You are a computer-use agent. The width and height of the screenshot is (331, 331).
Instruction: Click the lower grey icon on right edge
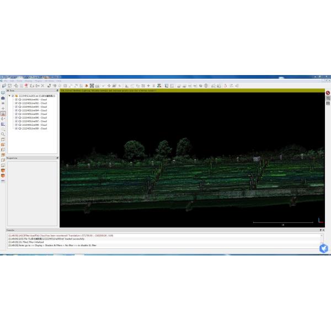tap(328, 103)
